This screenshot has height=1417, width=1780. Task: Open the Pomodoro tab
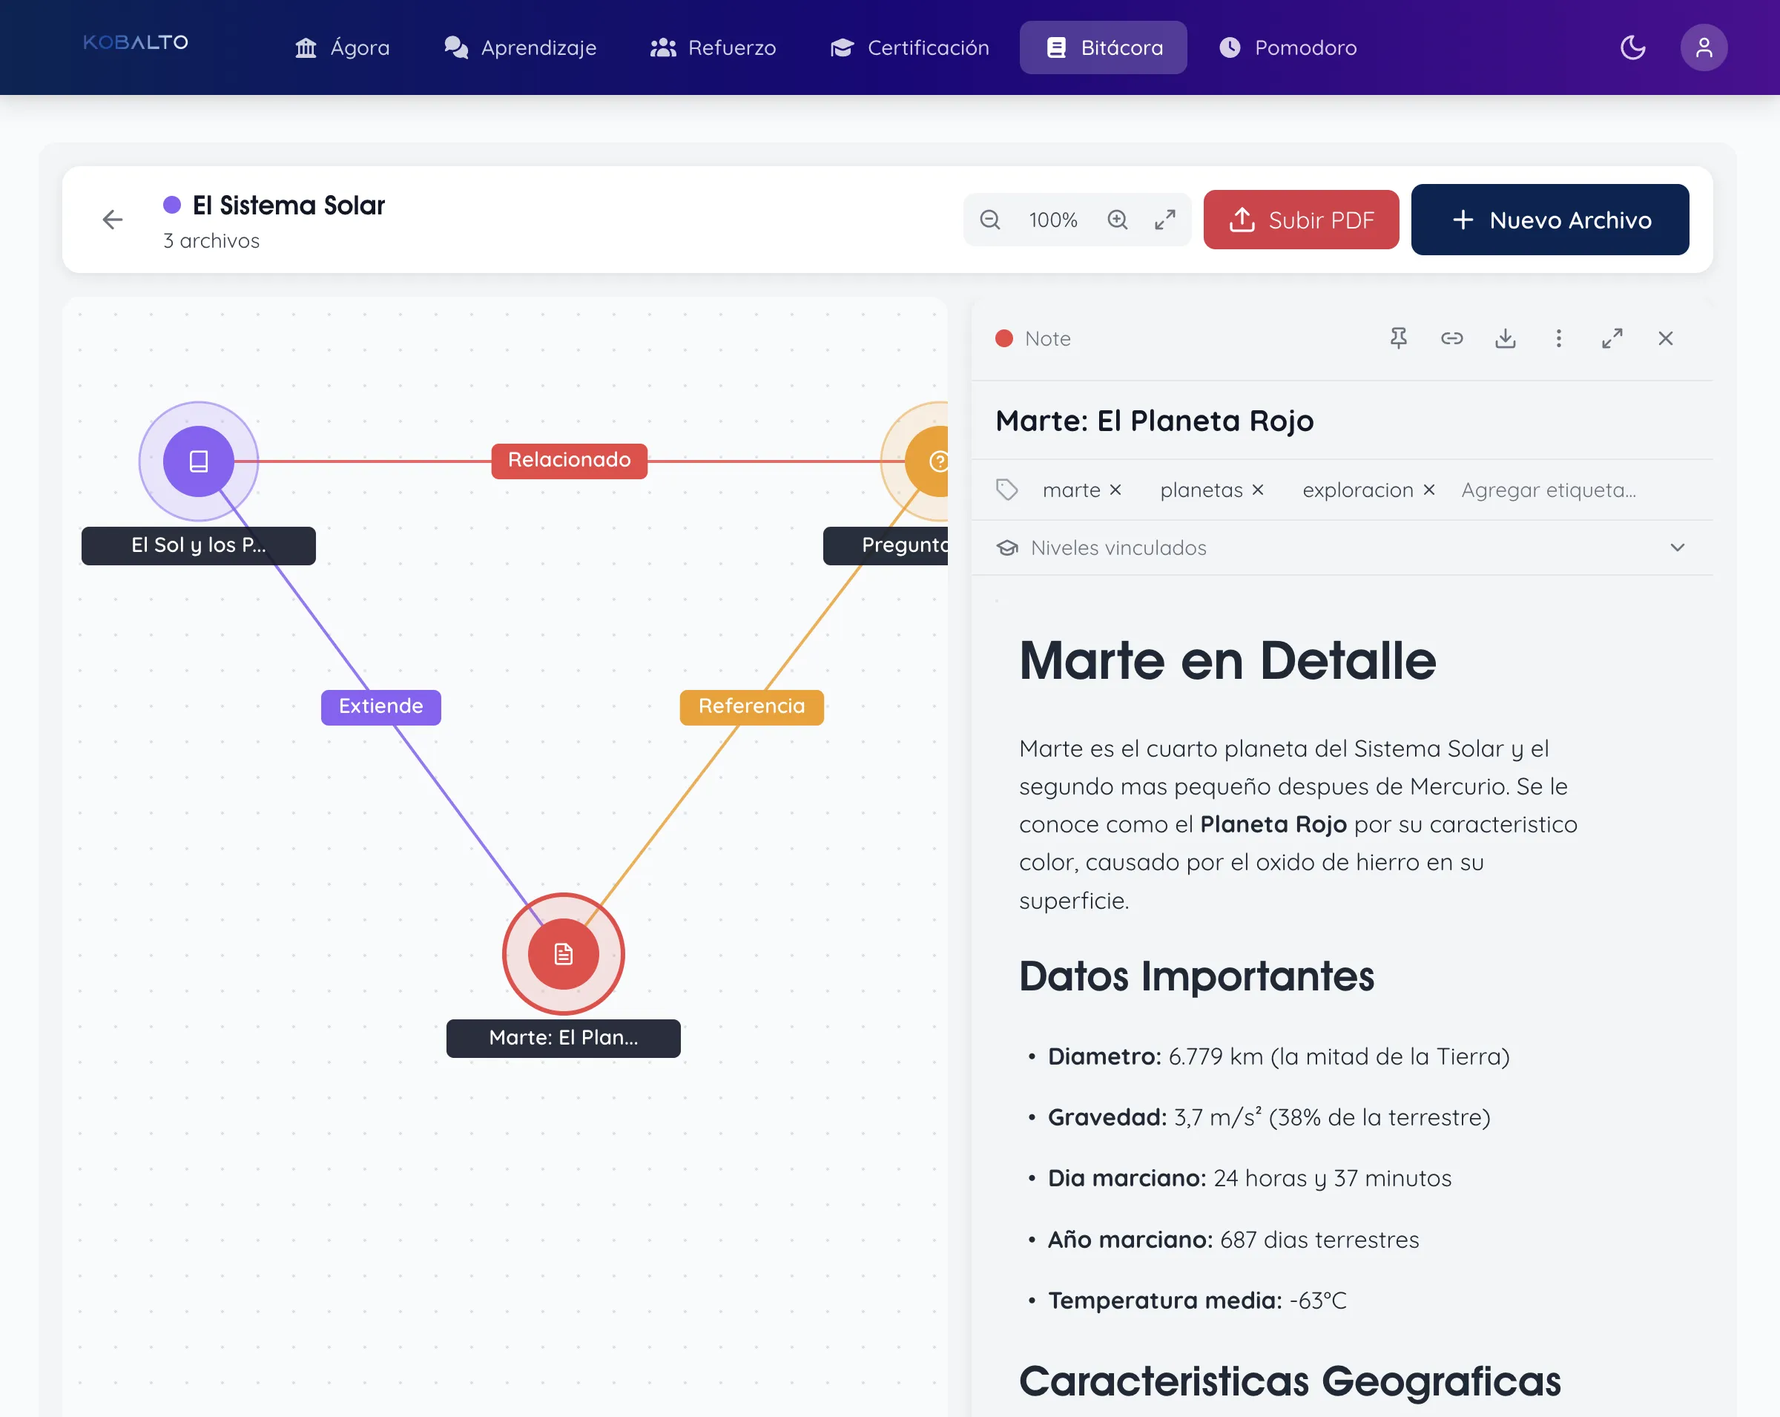point(1288,48)
